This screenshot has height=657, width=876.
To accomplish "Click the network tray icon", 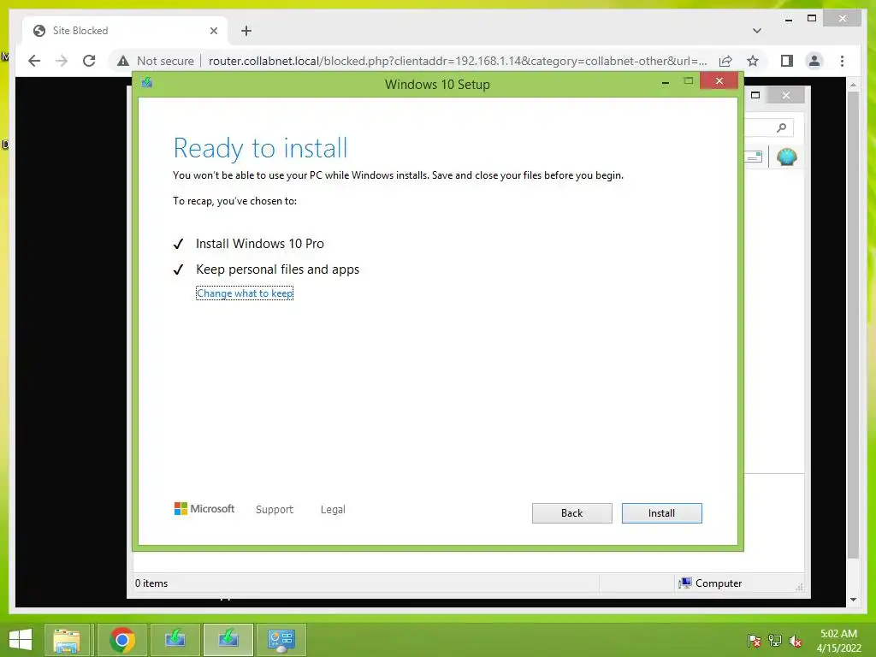I will 775,641.
